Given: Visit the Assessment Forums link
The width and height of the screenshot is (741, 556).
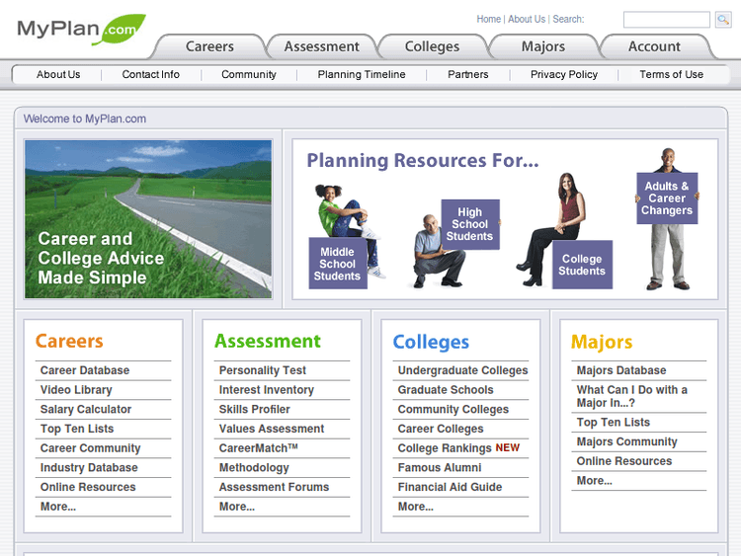Looking at the screenshot, I should coord(274,487).
